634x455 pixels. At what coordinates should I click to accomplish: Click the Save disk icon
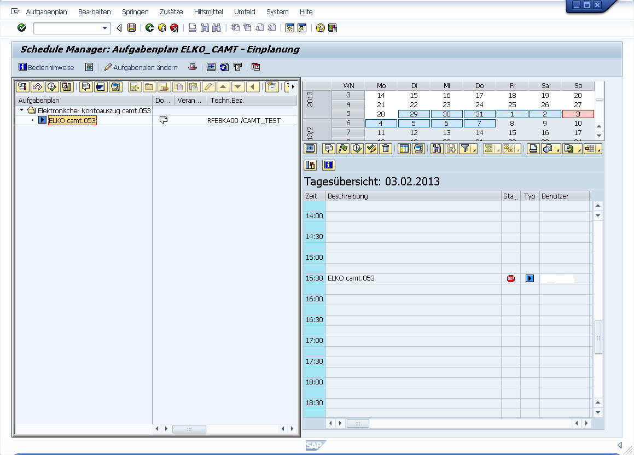[x=132, y=28]
